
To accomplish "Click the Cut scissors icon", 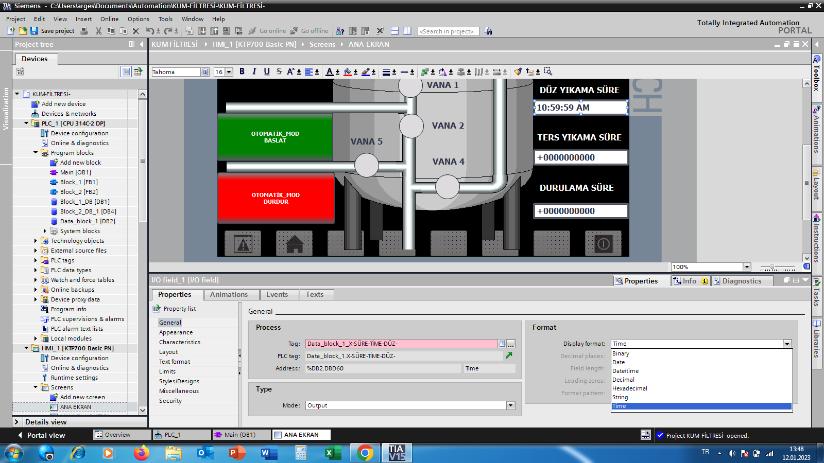I will pyautogui.click(x=98, y=31).
